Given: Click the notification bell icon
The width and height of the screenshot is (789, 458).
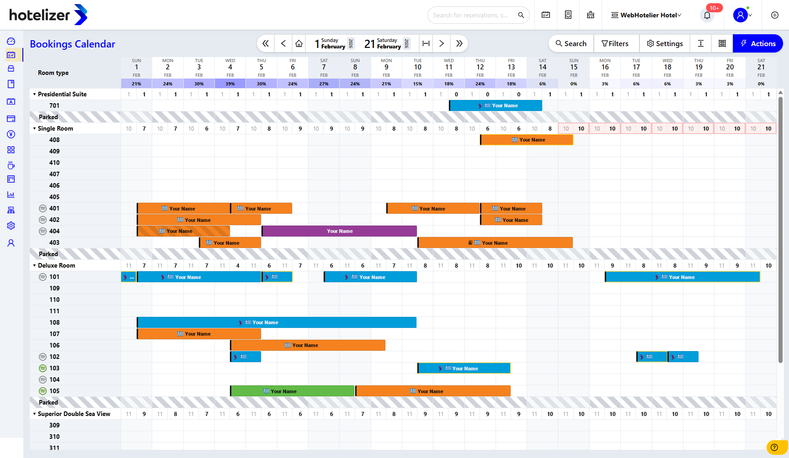Looking at the screenshot, I should [707, 16].
